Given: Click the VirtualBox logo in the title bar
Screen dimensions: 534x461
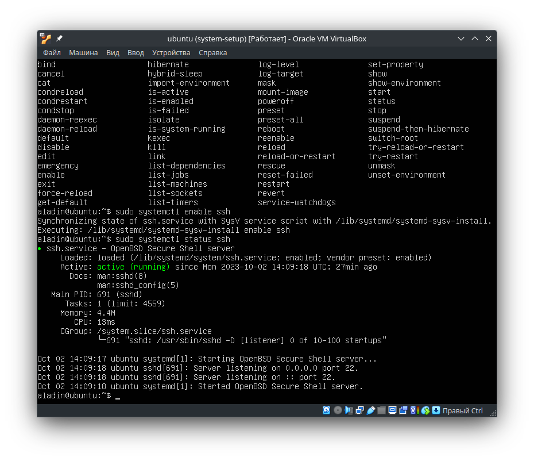Looking at the screenshot, I should coord(44,39).
